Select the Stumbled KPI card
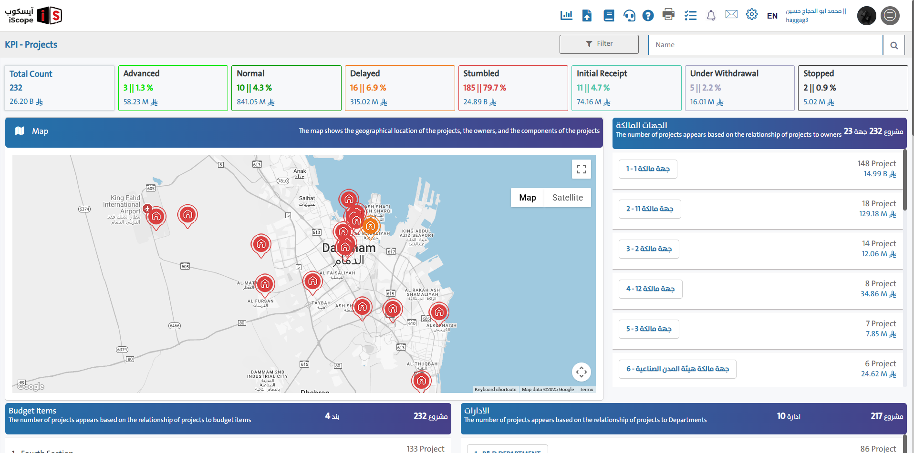914x453 pixels. (x=512, y=88)
